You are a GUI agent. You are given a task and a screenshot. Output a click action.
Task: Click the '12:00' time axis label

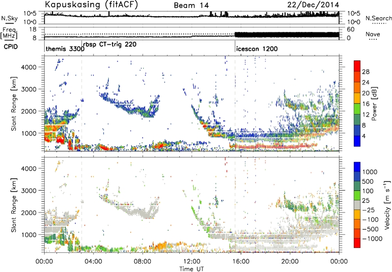192,262
